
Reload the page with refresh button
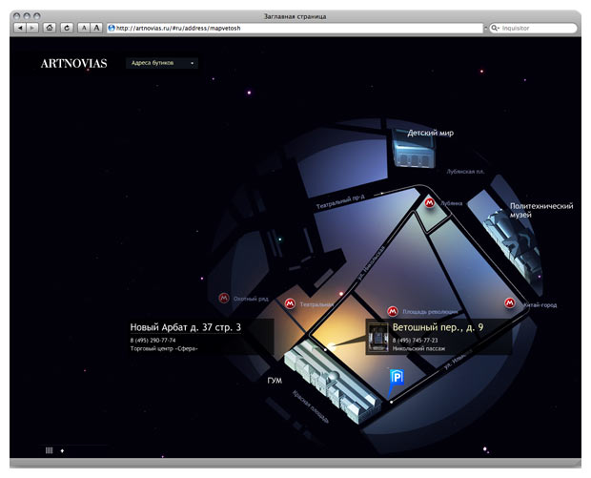pyautogui.click(x=67, y=29)
